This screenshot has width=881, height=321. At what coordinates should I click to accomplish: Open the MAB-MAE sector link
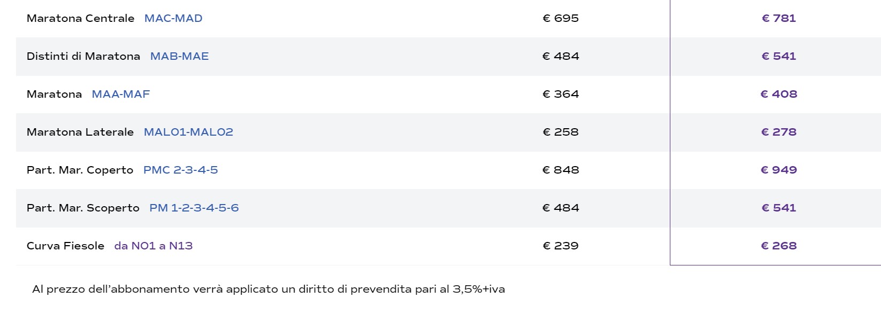(x=179, y=56)
